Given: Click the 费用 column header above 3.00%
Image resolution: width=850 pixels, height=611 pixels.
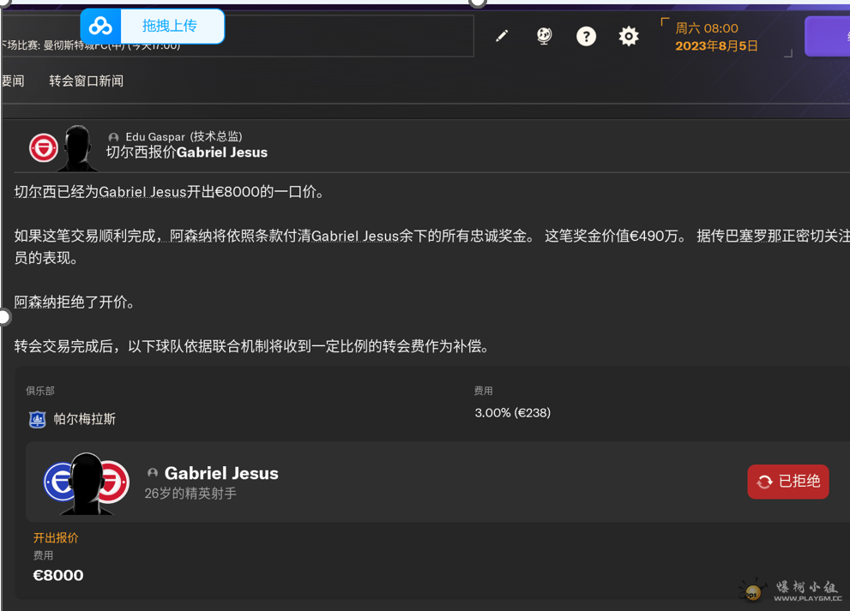Looking at the screenshot, I should pyautogui.click(x=484, y=391).
